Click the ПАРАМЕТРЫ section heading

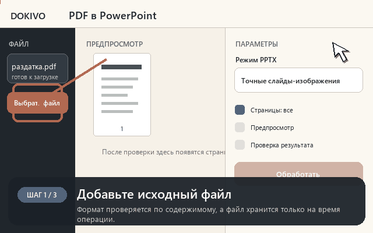pyautogui.click(x=256, y=44)
